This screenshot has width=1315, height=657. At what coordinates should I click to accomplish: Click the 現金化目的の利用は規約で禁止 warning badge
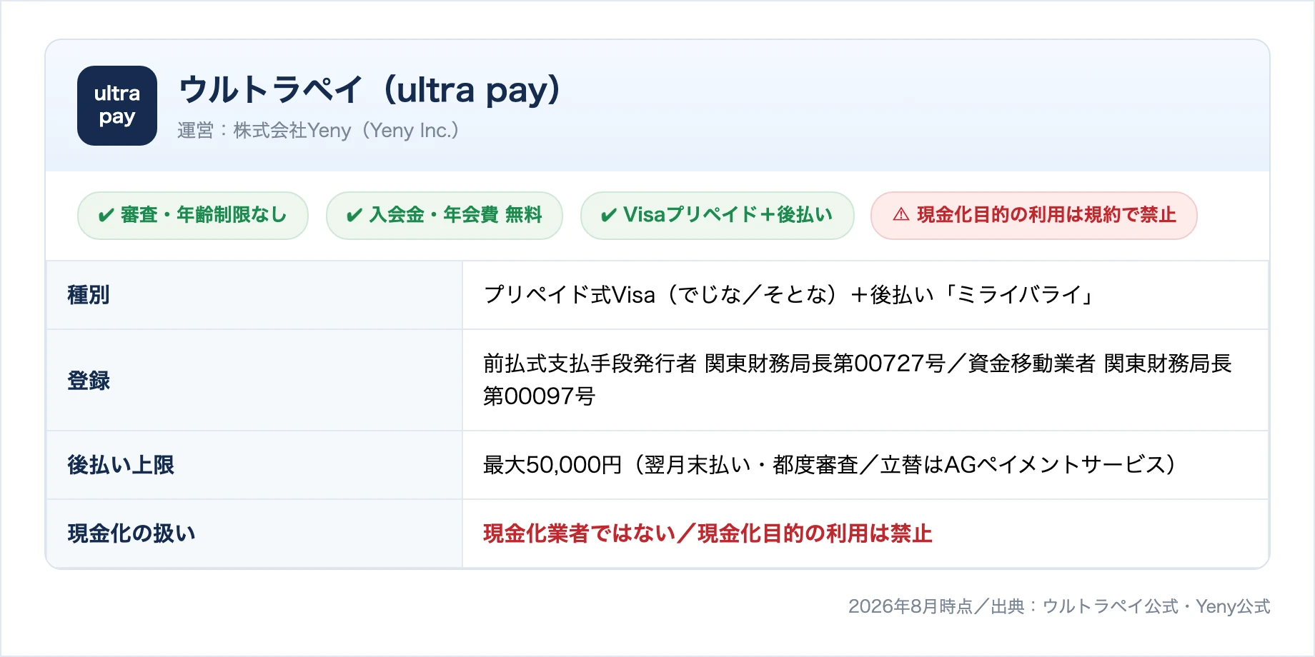pos(1033,215)
